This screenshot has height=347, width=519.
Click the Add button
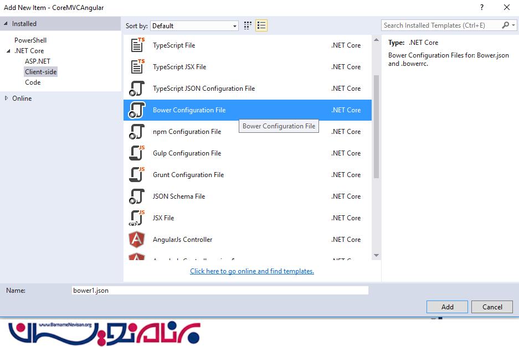point(447,307)
